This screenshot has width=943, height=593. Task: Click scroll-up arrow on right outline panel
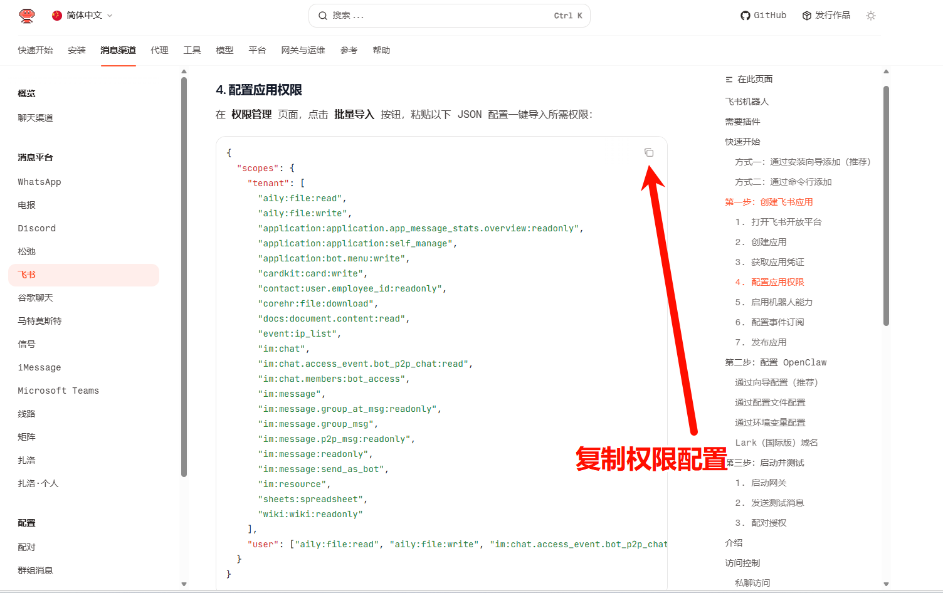coord(886,71)
